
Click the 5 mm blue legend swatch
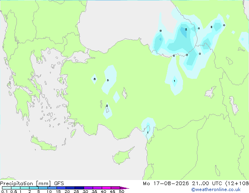click(43, 188)
